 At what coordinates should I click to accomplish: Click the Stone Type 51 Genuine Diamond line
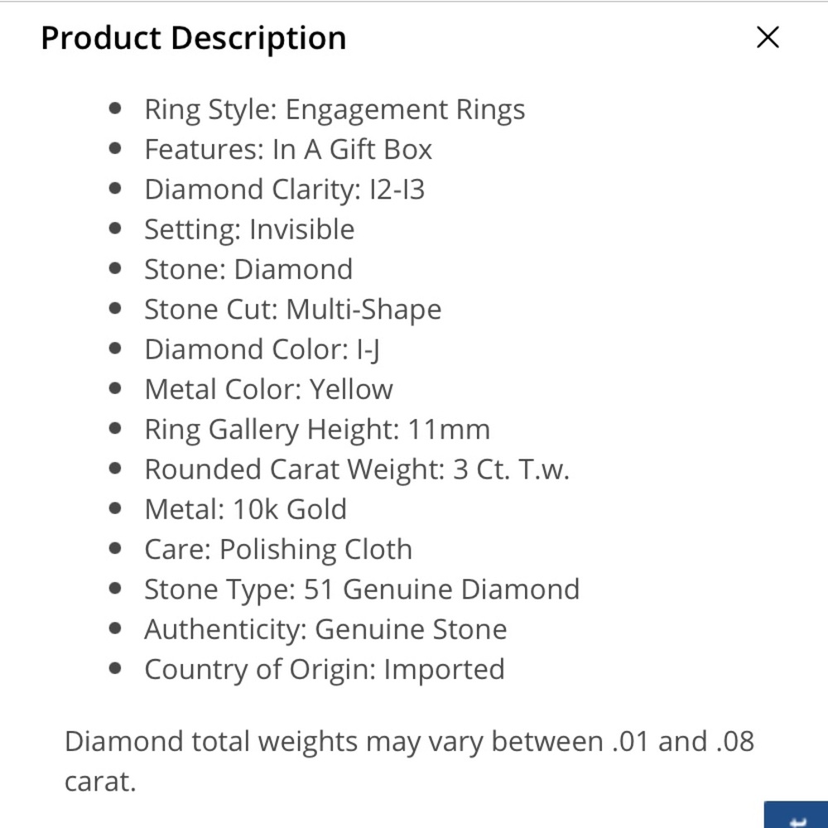click(362, 589)
